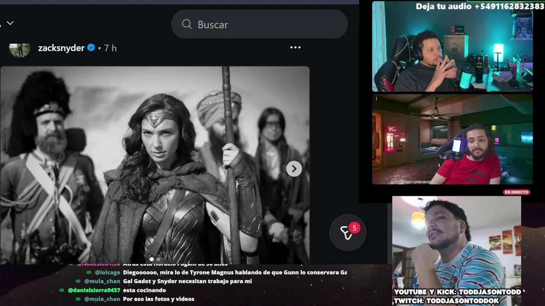Open the three-dot post options menu
Viewport: 545px width, 306px height.
click(x=295, y=47)
